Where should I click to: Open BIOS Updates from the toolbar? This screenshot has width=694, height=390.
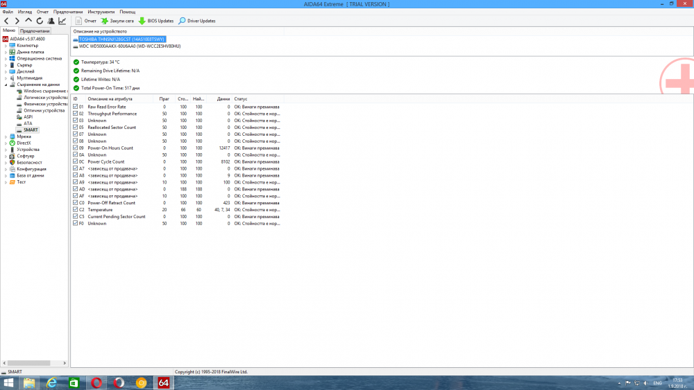(155, 21)
